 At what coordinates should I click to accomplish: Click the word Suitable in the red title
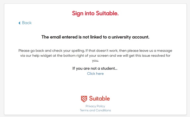(x=107, y=13)
